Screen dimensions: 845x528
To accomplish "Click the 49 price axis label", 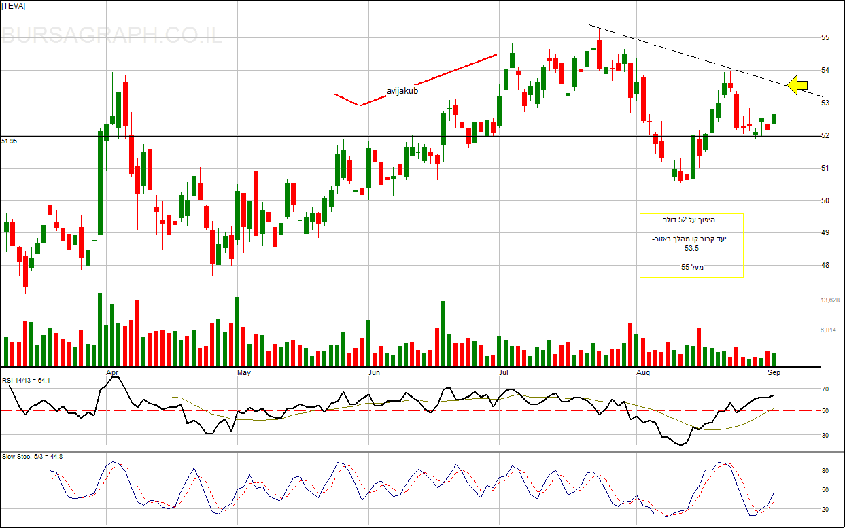I will click(825, 233).
